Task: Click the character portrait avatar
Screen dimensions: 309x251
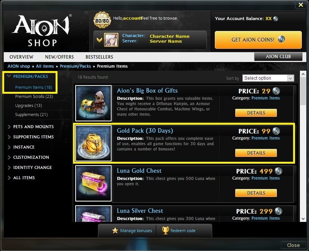Action: coord(111,40)
